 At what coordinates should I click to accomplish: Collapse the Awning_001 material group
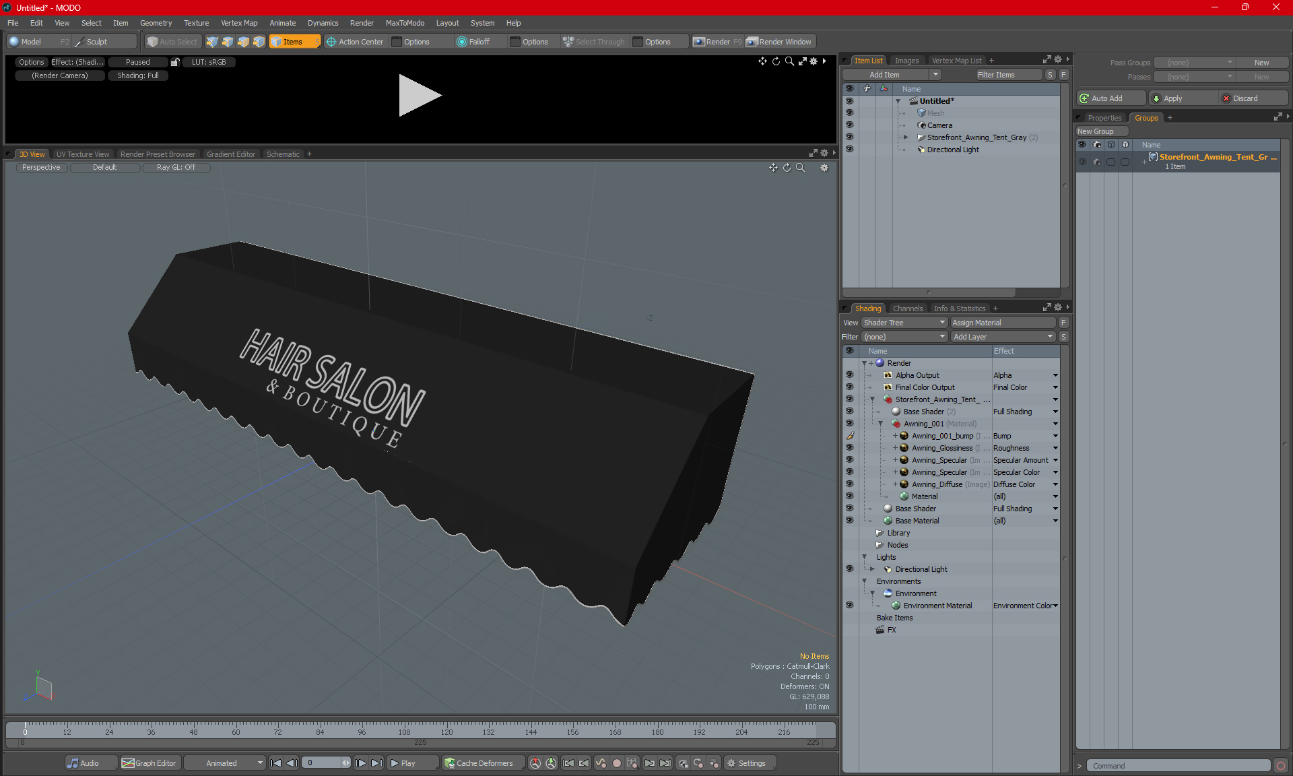(x=881, y=424)
